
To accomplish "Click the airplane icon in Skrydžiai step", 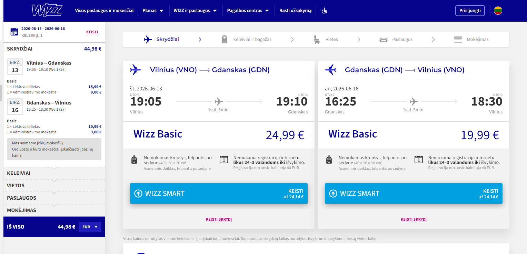I will pyautogui.click(x=148, y=40).
